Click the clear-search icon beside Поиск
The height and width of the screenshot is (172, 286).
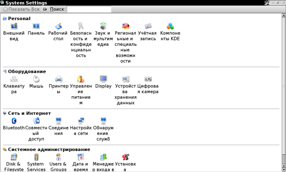[45, 10]
